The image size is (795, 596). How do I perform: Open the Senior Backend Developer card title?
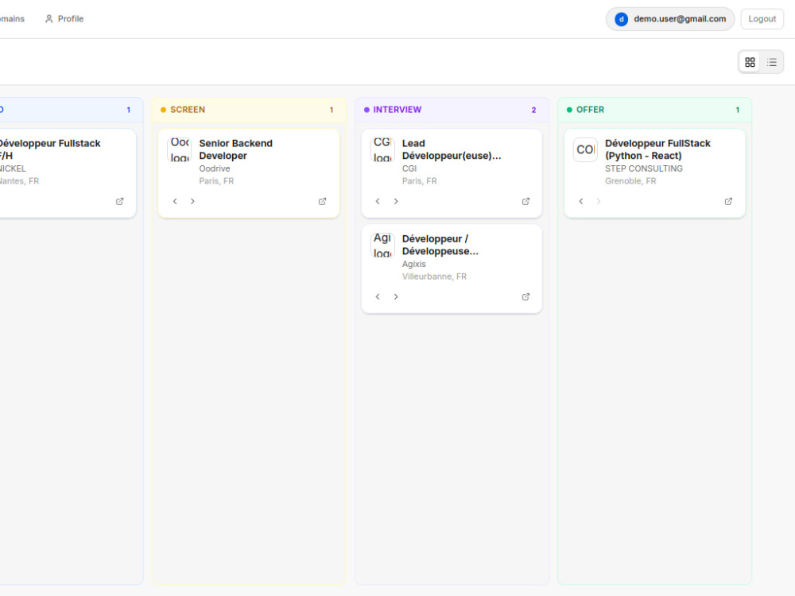tap(236, 149)
